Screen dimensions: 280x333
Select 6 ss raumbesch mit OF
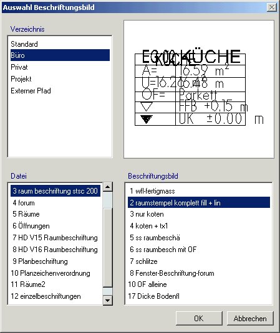(x=163, y=250)
